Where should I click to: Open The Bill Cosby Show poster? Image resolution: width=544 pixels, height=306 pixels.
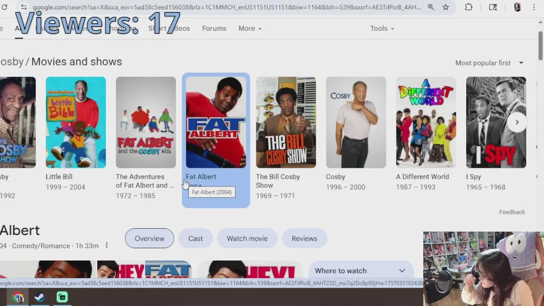[286, 122]
